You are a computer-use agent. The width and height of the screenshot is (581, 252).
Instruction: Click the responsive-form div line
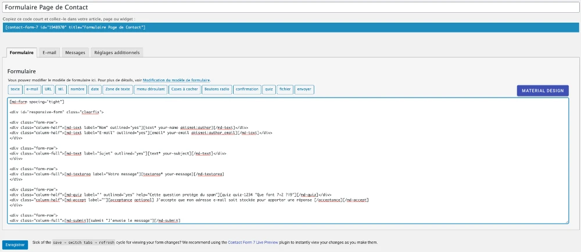pyautogui.click(x=57, y=111)
